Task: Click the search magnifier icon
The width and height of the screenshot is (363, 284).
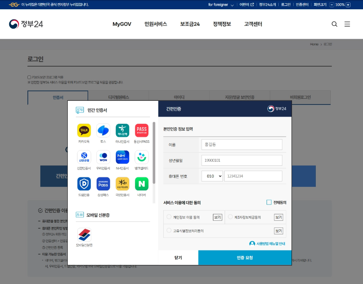Action: 334,24
